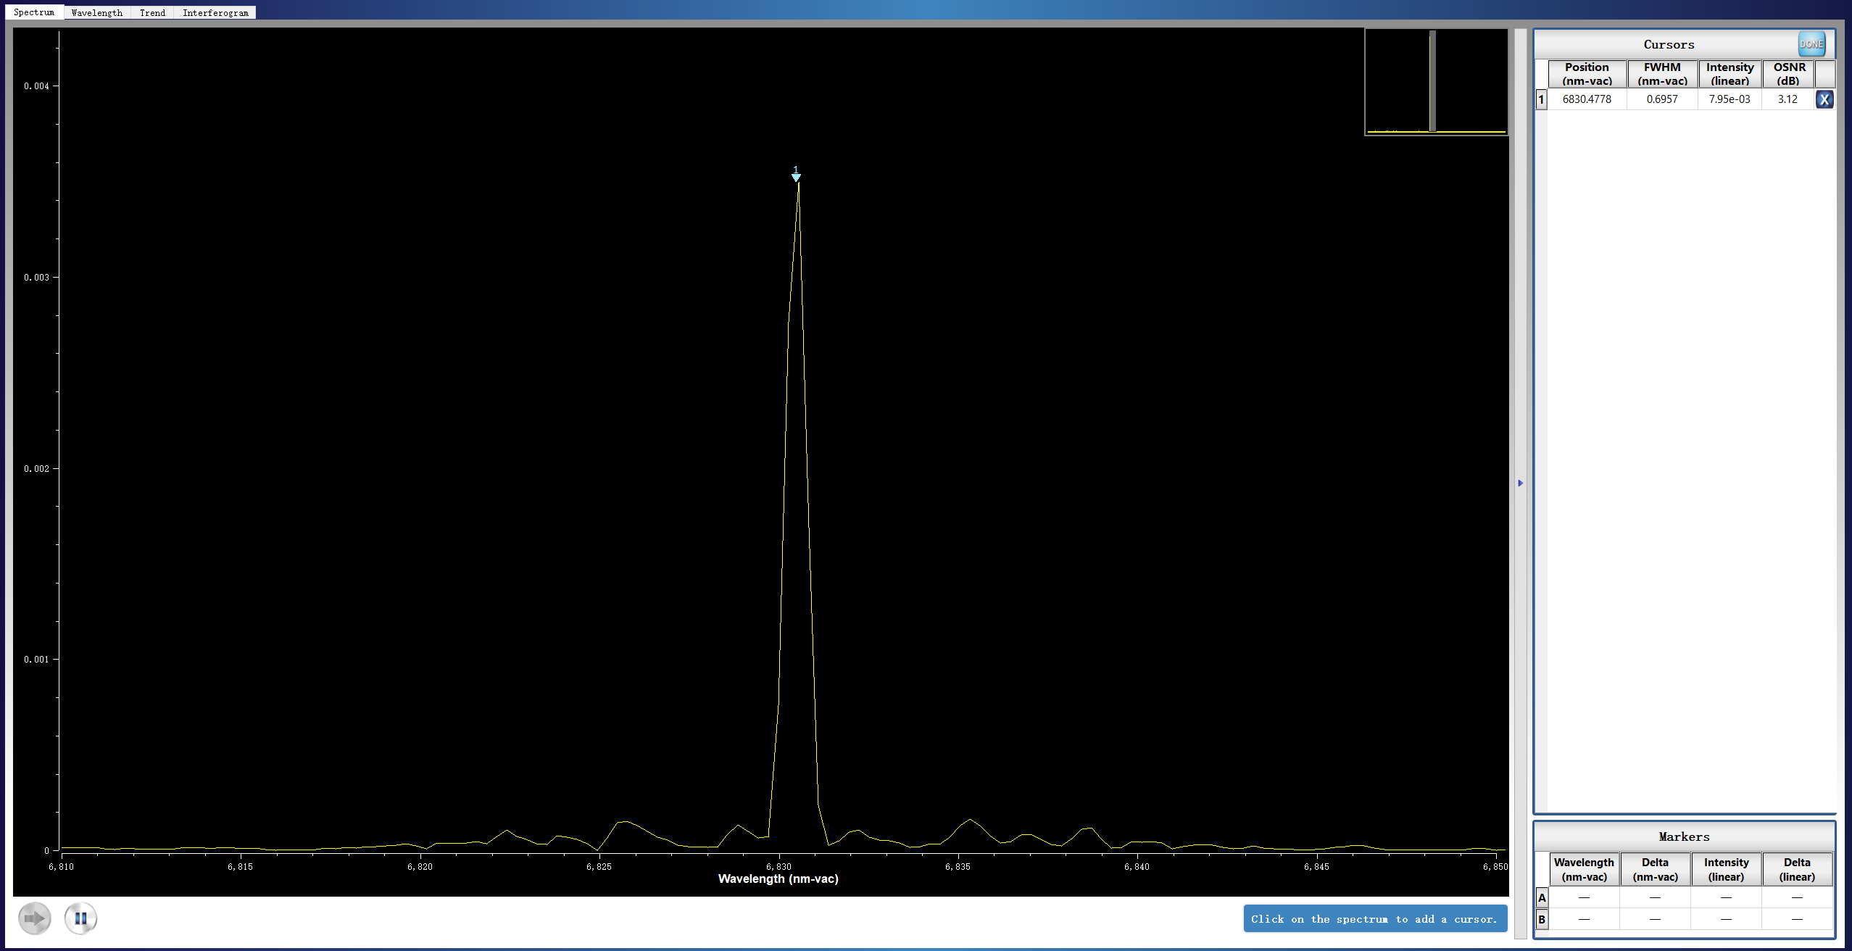The image size is (1852, 951).
Task: Click the Position (nm-vac) column header
Action: click(1587, 74)
